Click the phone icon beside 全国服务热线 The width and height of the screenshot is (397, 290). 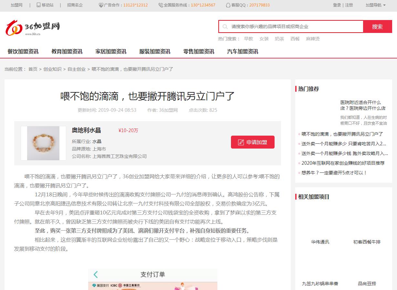point(161,5)
